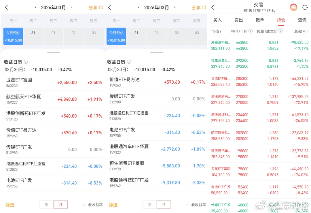Select the 月 view in the middle panel

pyautogui.click(x=164, y=204)
